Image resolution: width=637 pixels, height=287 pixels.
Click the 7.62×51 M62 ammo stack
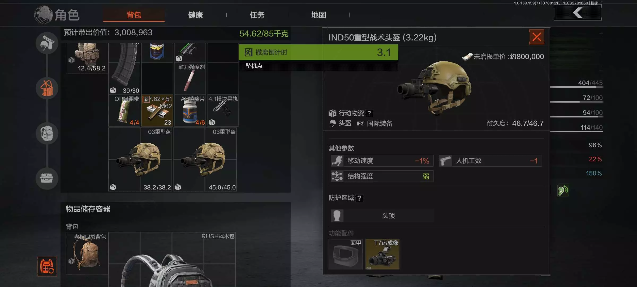click(157, 111)
